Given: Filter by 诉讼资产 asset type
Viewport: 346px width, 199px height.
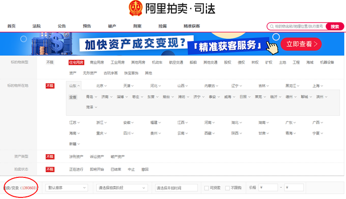Looking at the screenshot, I should point(97,157).
